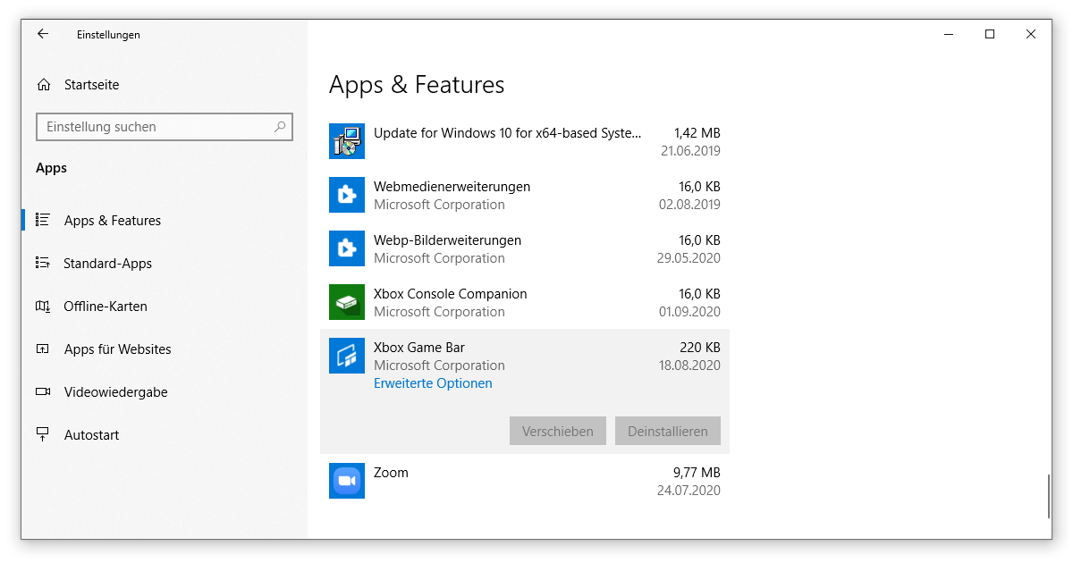Click the Xbox Game Bar icon
1073x563 pixels.
(346, 356)
